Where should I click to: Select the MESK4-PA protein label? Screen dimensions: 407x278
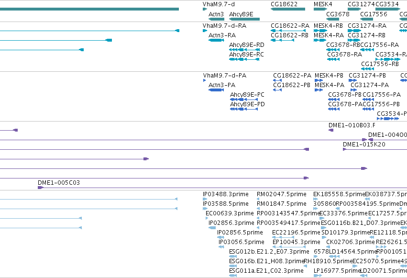[330, 85]
